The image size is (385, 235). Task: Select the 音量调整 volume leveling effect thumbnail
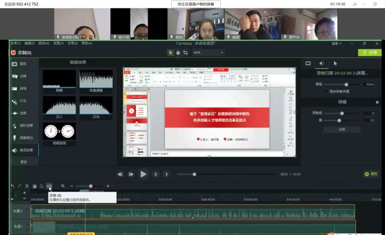click(96, 81)
